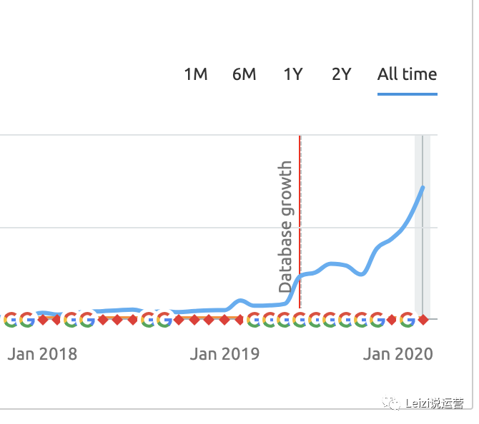Click the Database growth annotation label

tap(286, 227)
